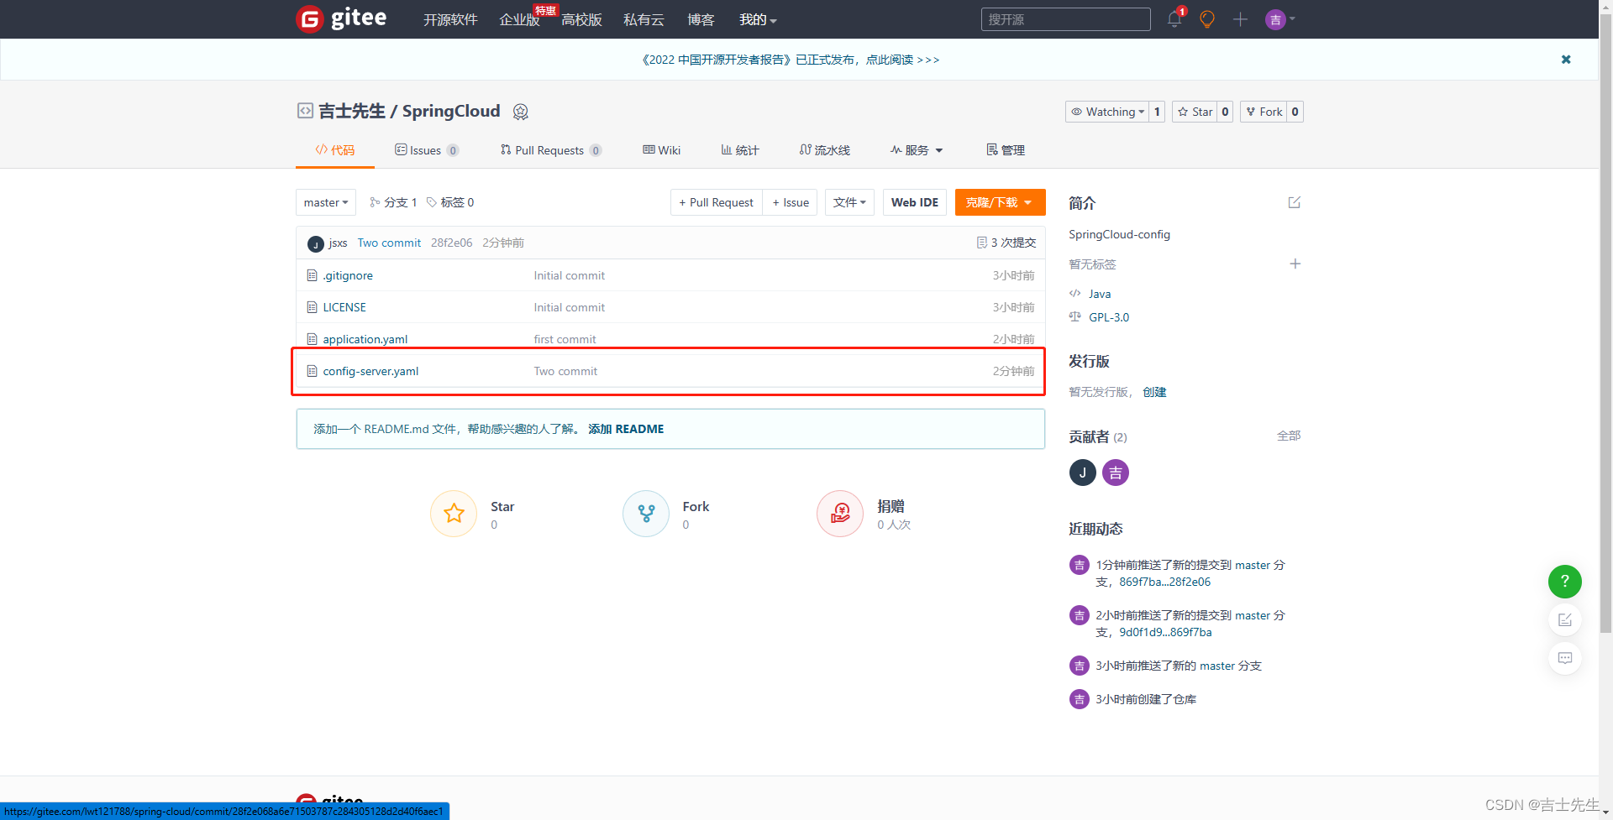Click the green help question button

(1565, 582)
